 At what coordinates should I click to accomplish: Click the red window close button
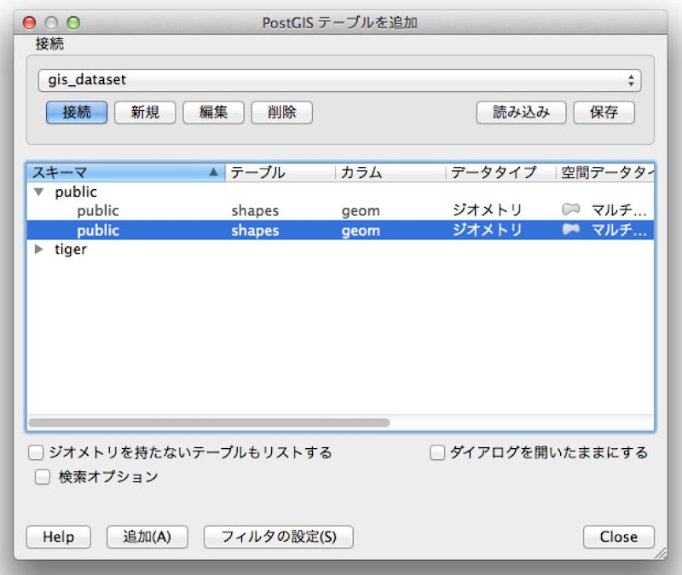pyautogui.click(x=29, y=23)
